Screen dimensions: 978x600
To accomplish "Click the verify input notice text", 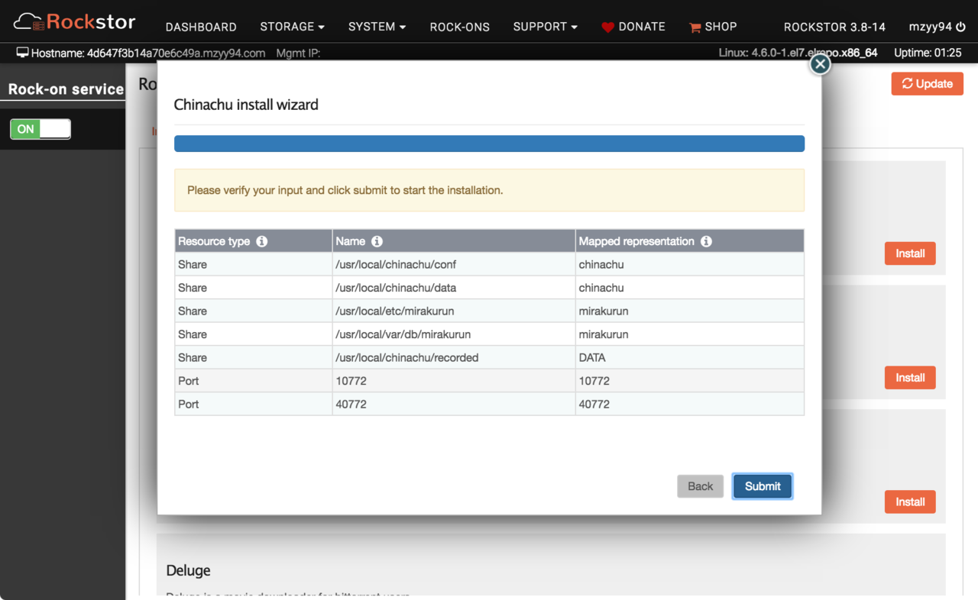I will click(x=345, y=190).
